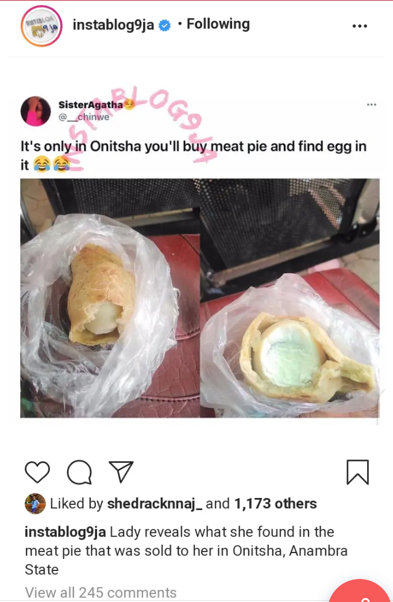
Task: Share post via the paper plane icon
Action: click(121, 471)
